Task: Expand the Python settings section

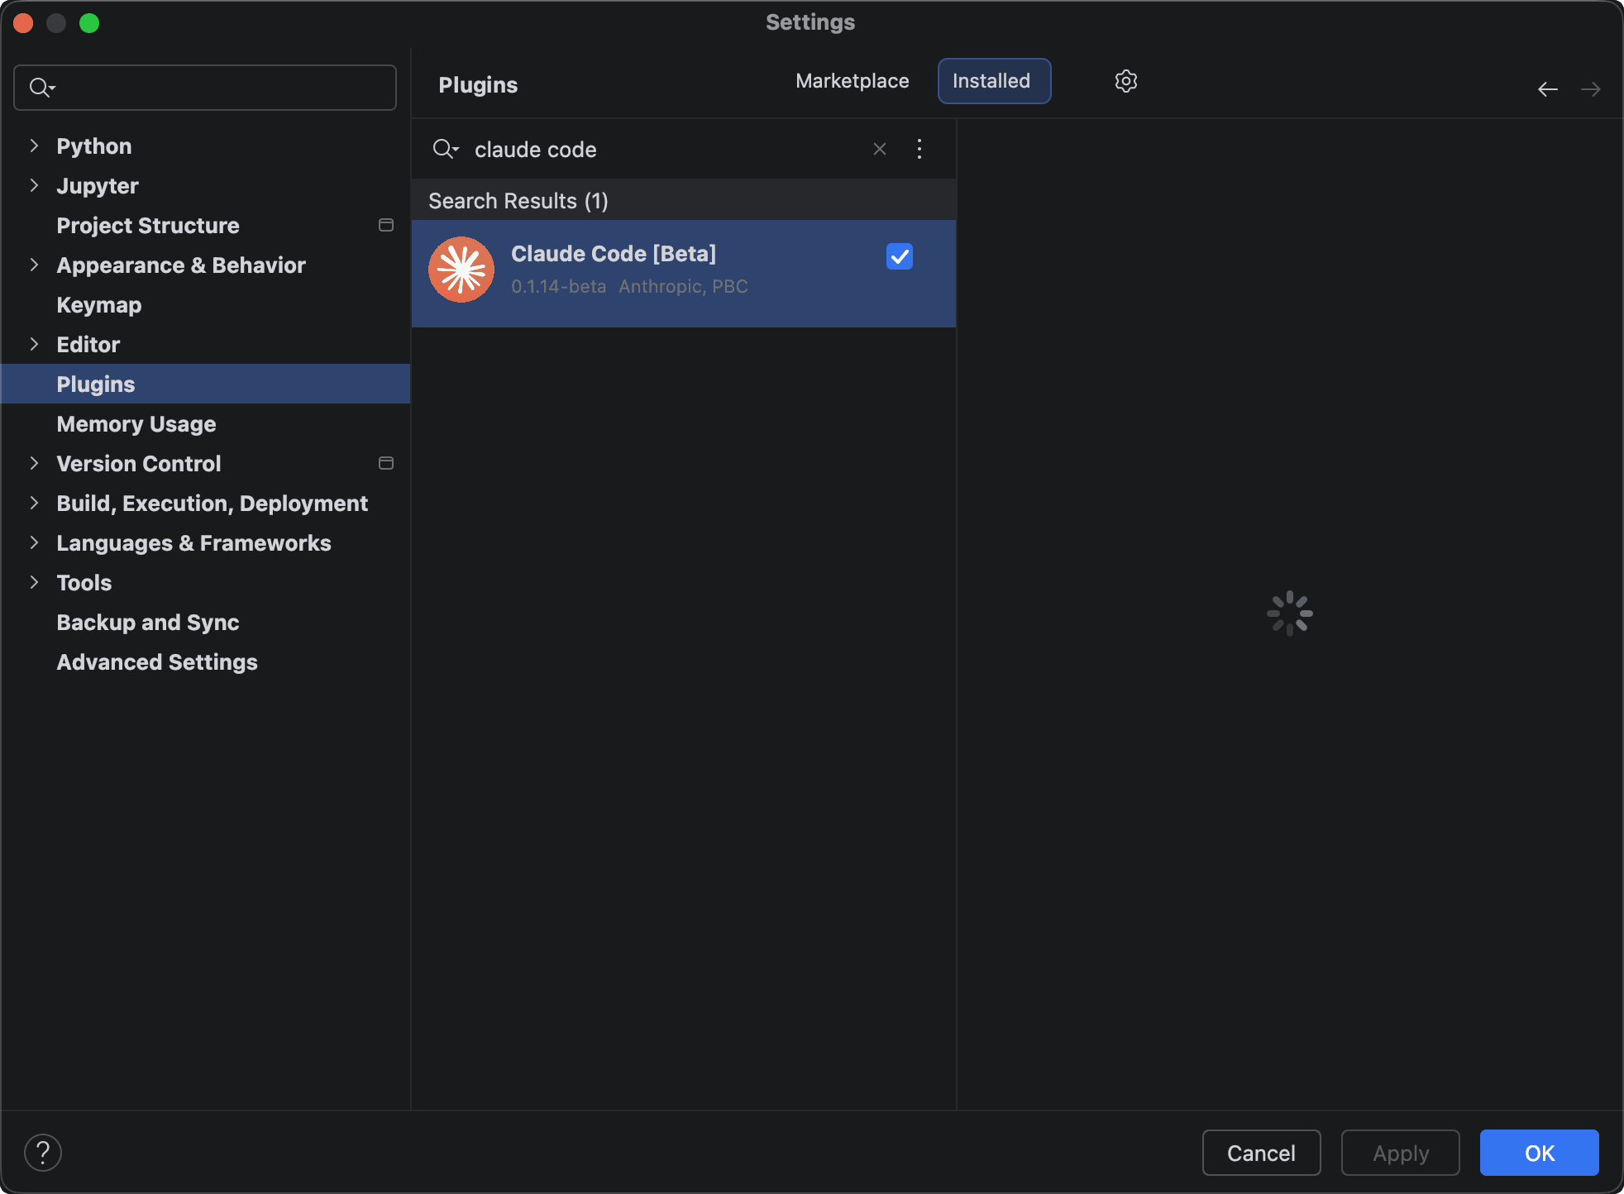Action: 34,146
